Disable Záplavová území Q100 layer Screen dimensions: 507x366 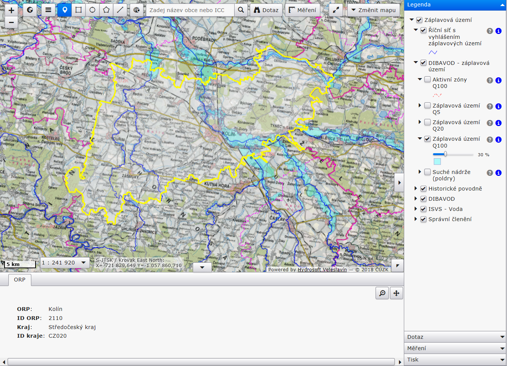tap(427, 139)
